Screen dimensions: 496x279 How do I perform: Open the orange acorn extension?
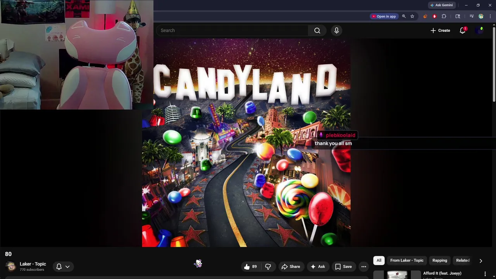(425, 16)
